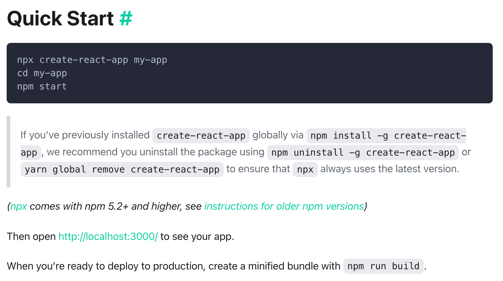Click 'yarn global remove create-react-app' inline code
The height and width of the screenshot is (281, 503).
point(122,170)
